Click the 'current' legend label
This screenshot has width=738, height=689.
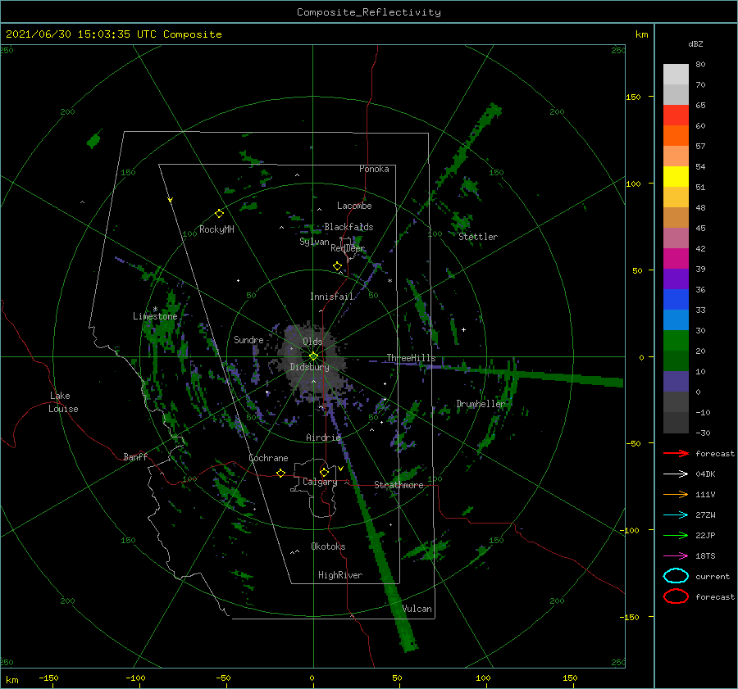[713, 576]
